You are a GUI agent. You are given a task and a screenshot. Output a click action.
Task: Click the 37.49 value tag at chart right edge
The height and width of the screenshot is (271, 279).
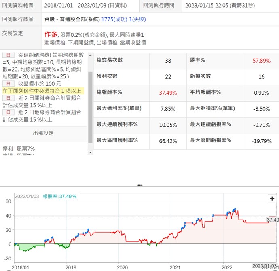(x=273, y=220)
